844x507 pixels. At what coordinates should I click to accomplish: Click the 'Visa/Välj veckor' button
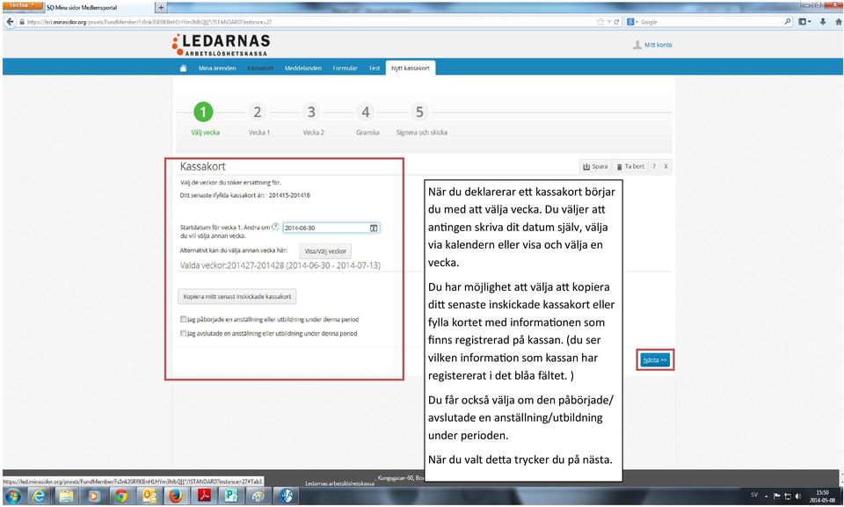click(325, 251)
